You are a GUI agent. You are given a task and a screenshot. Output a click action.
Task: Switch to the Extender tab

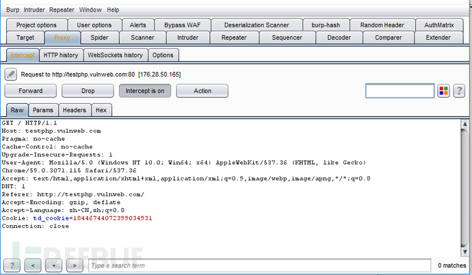[x=438, y=38]
